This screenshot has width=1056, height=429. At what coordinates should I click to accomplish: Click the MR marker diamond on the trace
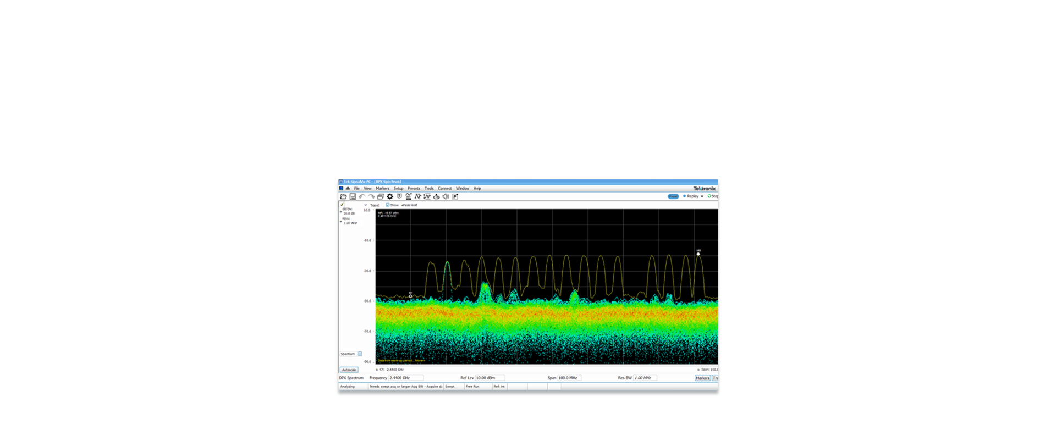(698, 254)
